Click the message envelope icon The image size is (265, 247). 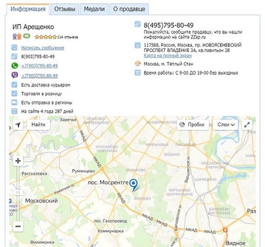tap(14, 47)
